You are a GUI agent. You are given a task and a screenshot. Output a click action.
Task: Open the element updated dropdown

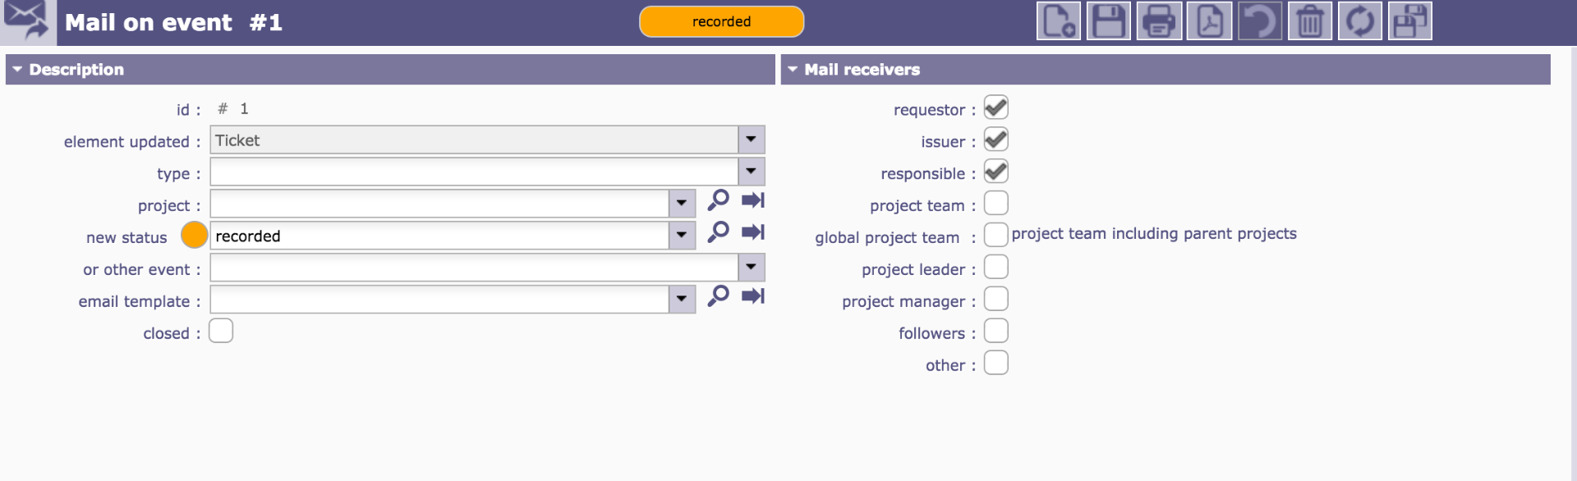(x=751, y=140)
